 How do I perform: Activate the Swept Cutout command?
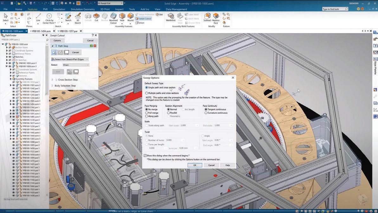[x=143, y=19]
